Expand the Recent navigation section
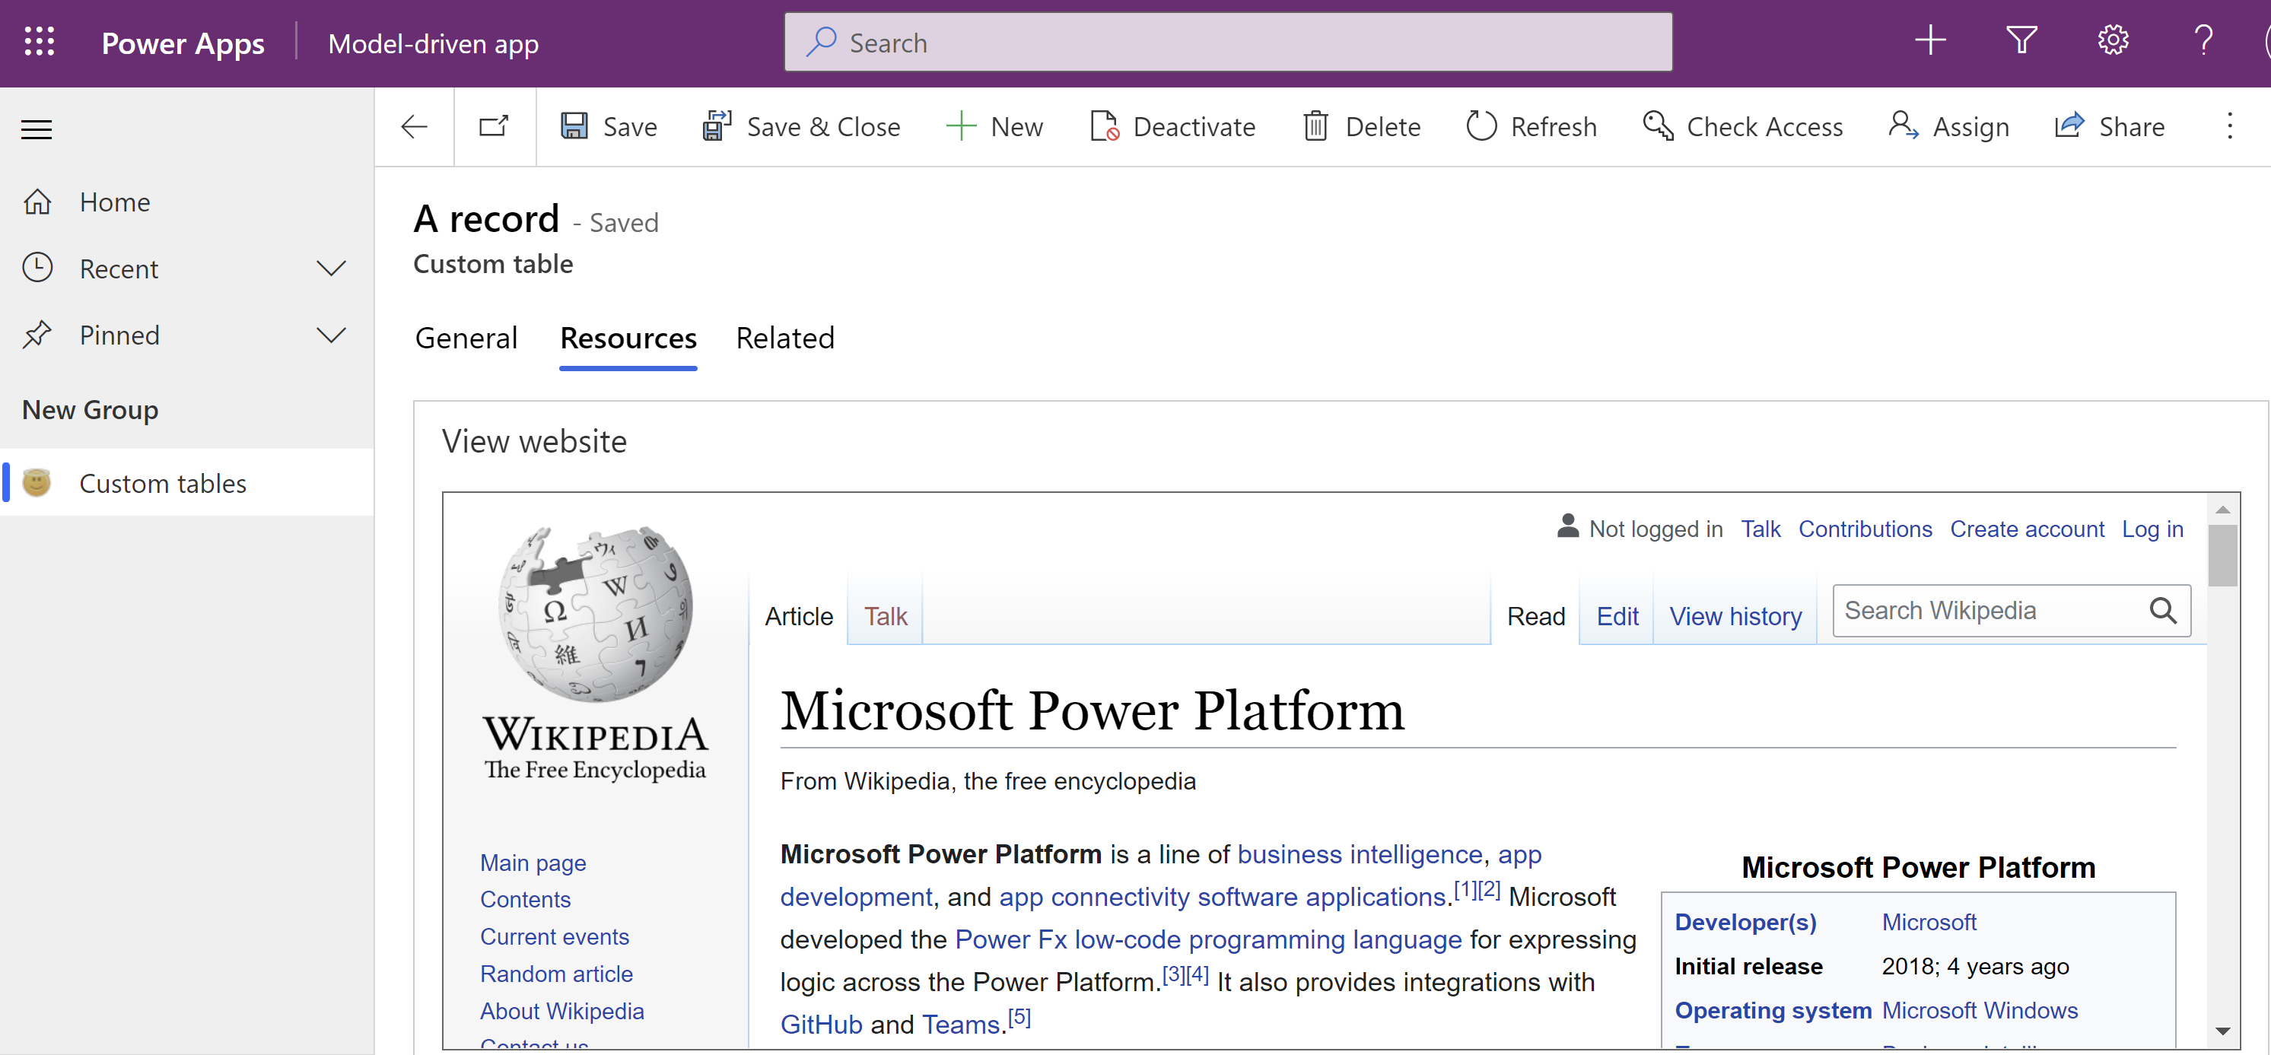Screen dimensions: 2271x1055 [x=330, y=268]
